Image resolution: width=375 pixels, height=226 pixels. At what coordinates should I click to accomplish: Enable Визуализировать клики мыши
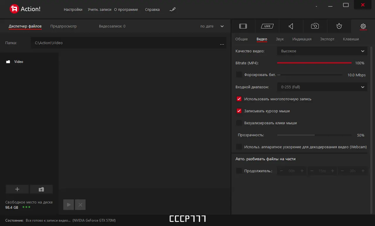pos(239,123)
